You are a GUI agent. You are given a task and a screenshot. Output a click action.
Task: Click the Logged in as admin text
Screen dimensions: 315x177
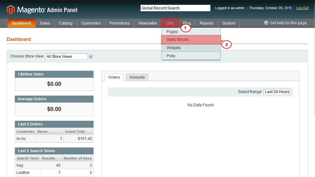230,8
